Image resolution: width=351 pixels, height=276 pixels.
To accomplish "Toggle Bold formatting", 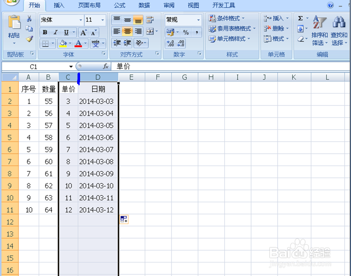I will coord(45,33).
